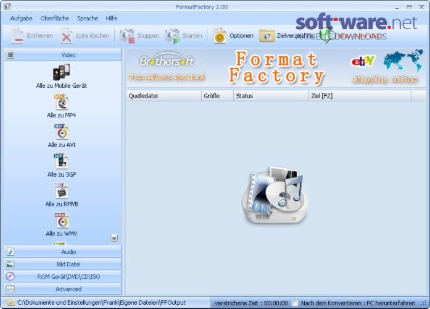Click the Starten button label
This screenshot has width=430, height=309.
coord(192,36)
